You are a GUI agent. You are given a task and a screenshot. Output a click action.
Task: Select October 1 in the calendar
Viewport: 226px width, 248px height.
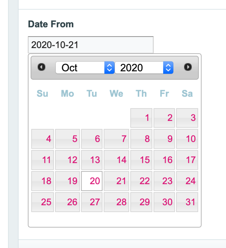pyautogui.click(x=141, y=118)
